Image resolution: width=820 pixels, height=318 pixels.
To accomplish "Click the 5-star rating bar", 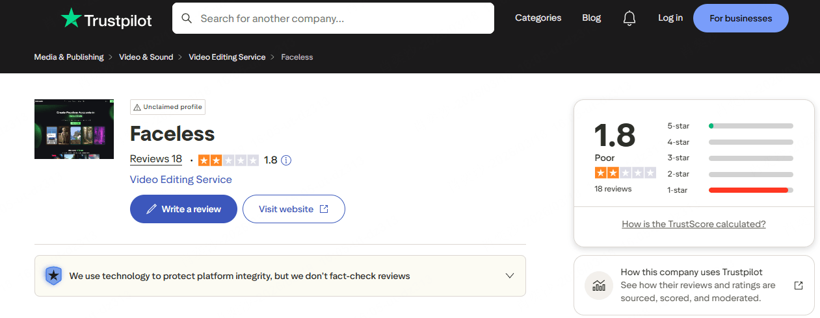I will point(751,126).
